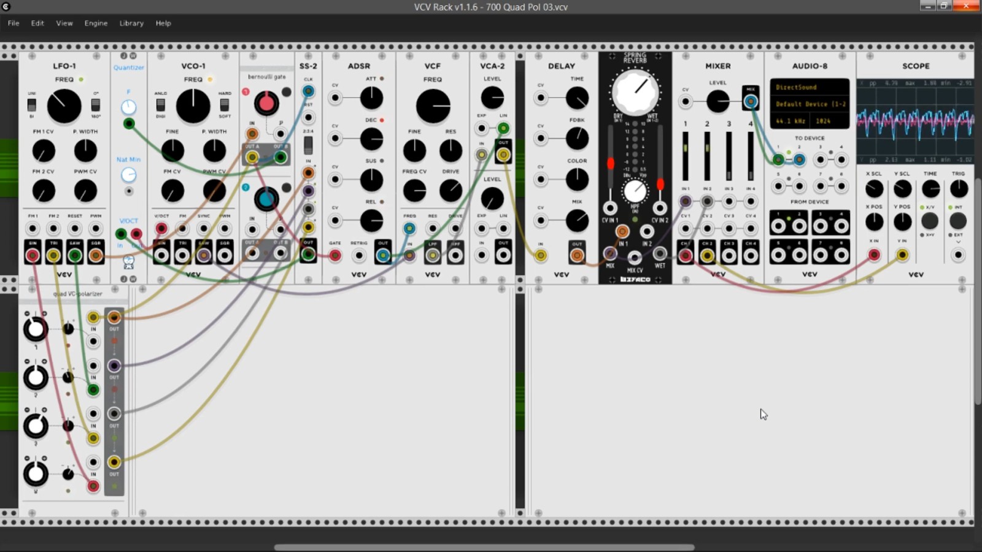Toggle the SCOPE INT/EXT trigger button
982x552 pixels.
click(x=958, y=221)
